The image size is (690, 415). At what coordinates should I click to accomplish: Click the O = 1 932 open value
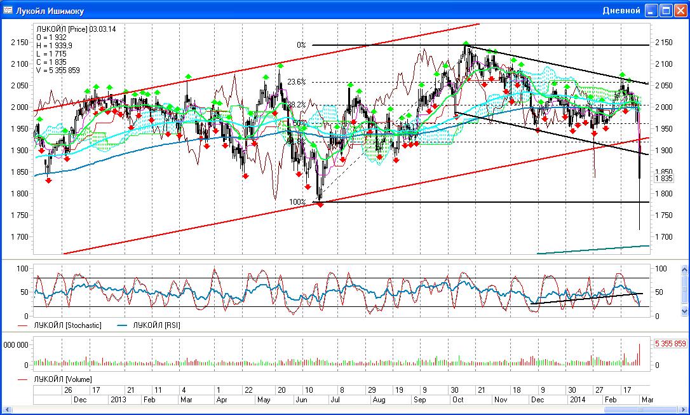(51, 37)
